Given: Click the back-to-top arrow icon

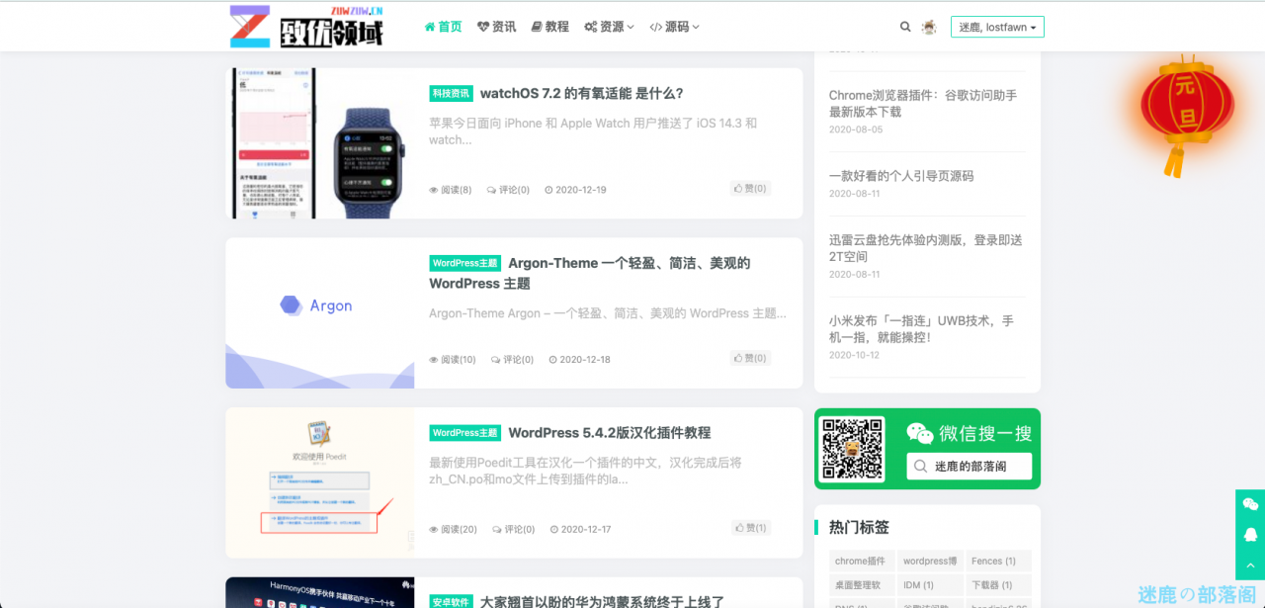Looking at the screenshot, I should [1250, 566].
